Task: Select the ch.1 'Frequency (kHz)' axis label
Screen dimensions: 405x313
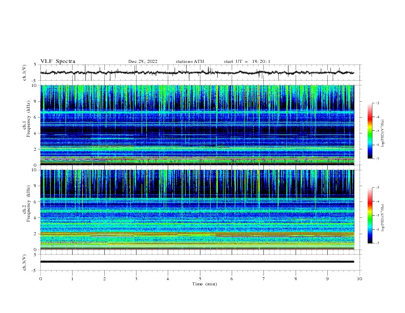Action: [x=29, y=118]
